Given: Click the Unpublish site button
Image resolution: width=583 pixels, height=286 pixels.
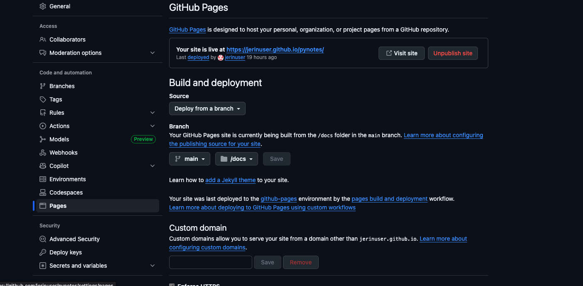Looking at the screenshot, I should [453, 53].
